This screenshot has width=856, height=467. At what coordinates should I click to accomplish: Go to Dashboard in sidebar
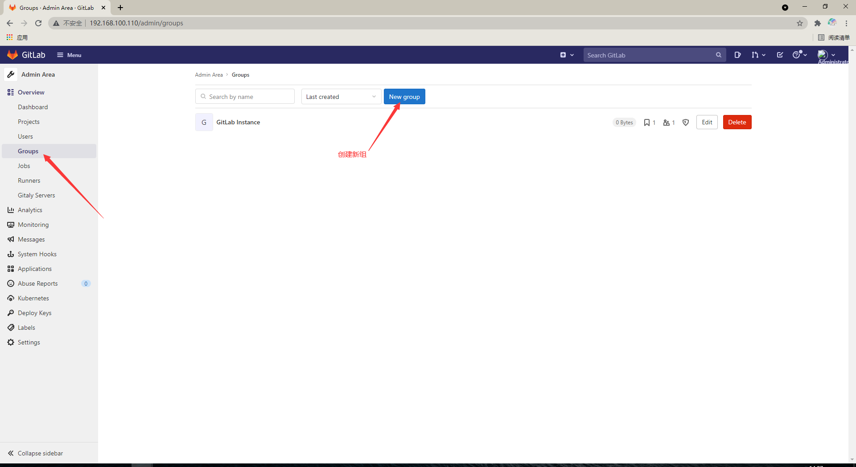pyautogui.click(x=33, y=107)
